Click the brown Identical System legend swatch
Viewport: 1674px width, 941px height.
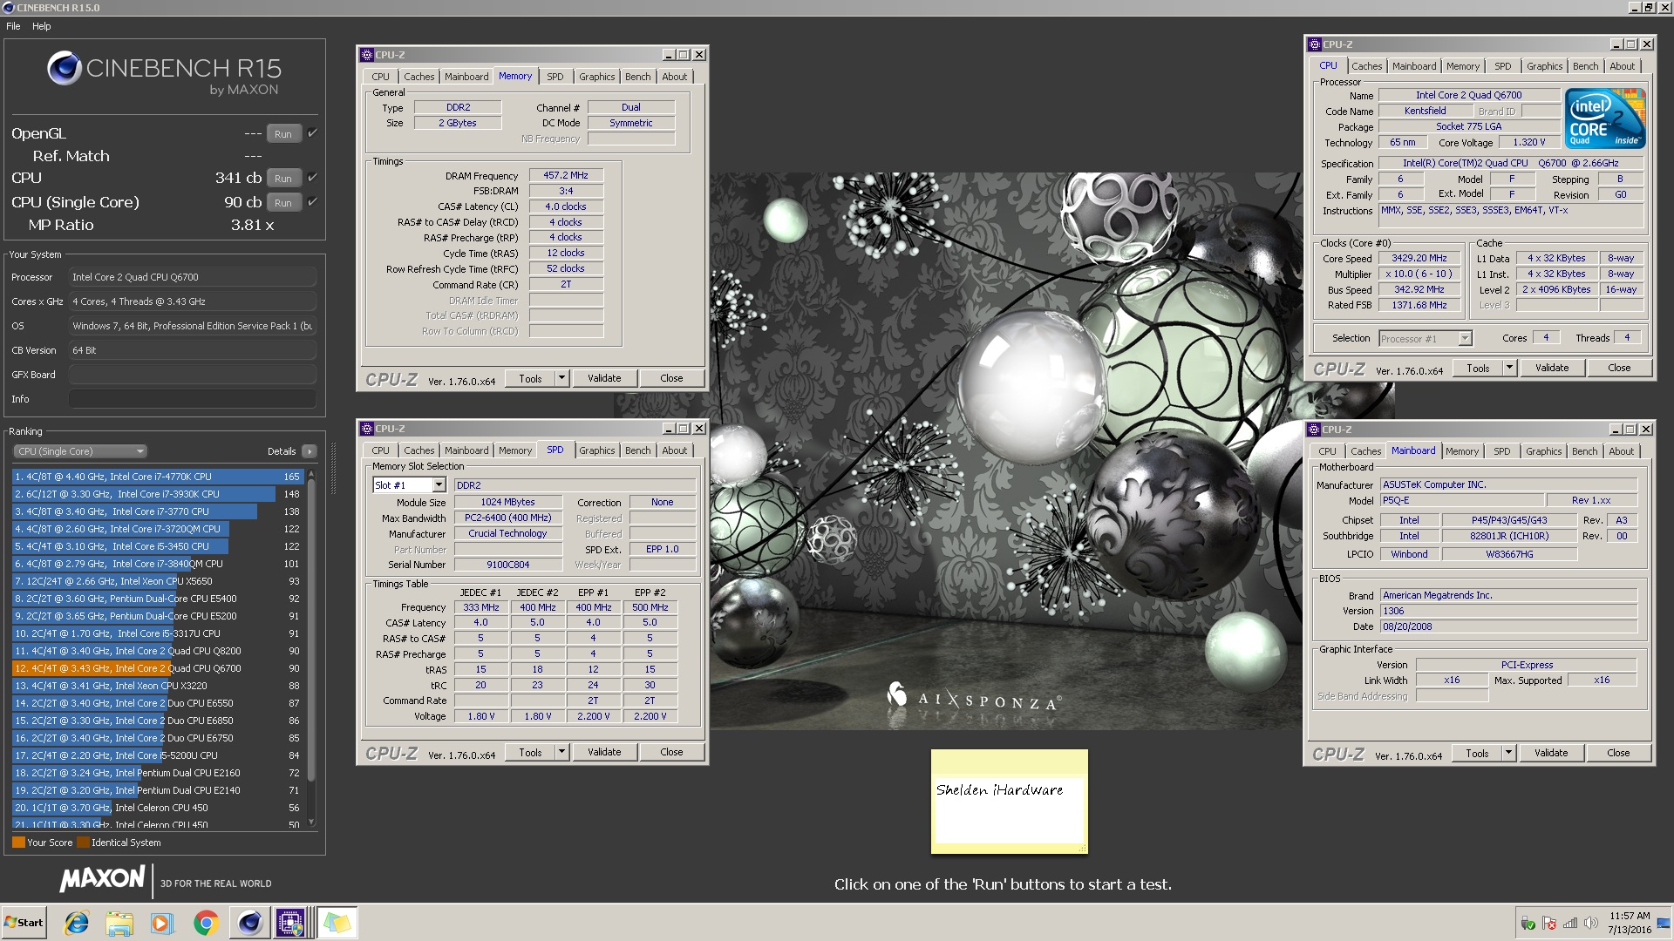[x=83, y=843]
